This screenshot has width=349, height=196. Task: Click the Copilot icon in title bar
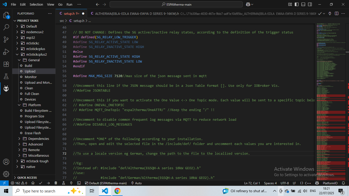click(x=248, y=4)
